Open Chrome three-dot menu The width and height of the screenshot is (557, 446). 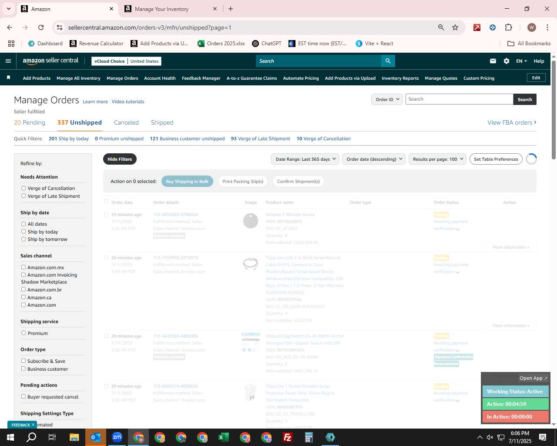(547, 27)
